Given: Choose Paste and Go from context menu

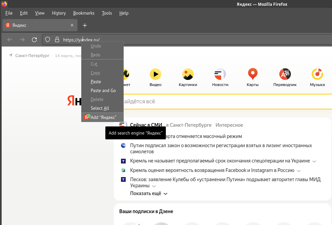Looking at the screenshot, I should [103, 90].
